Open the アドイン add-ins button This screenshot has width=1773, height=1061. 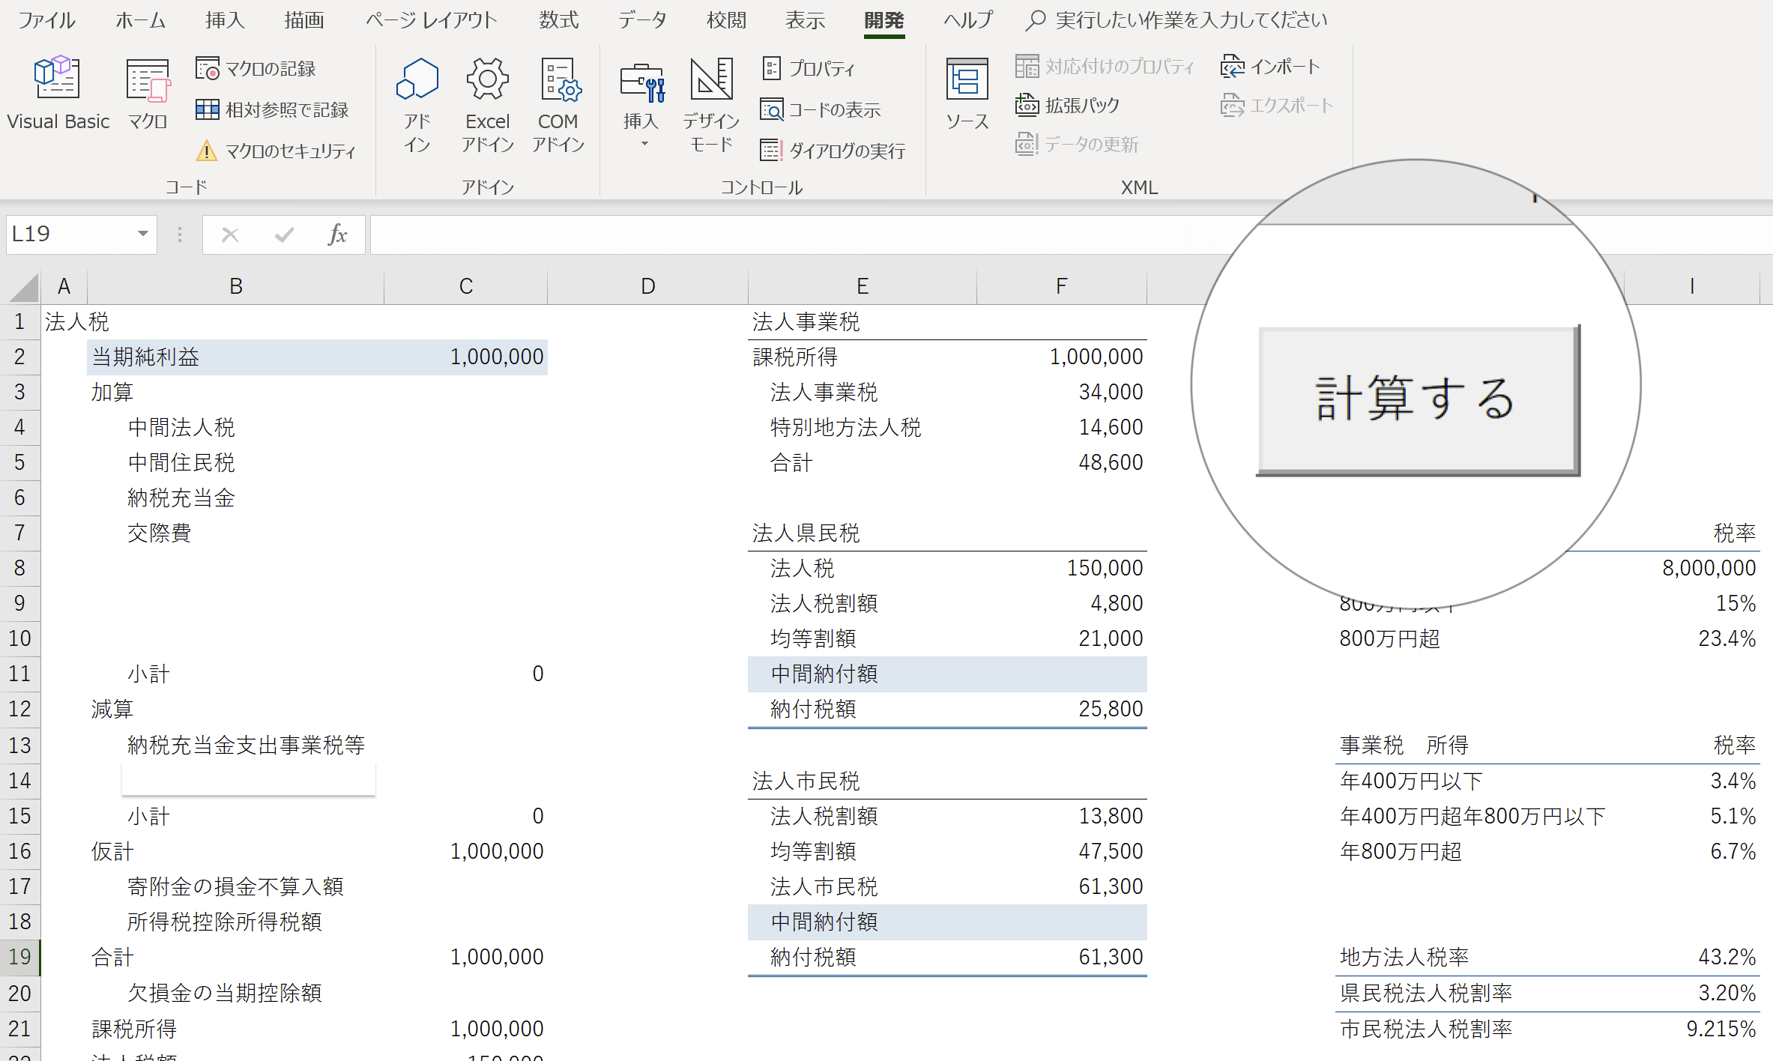[x=417, y=105]
